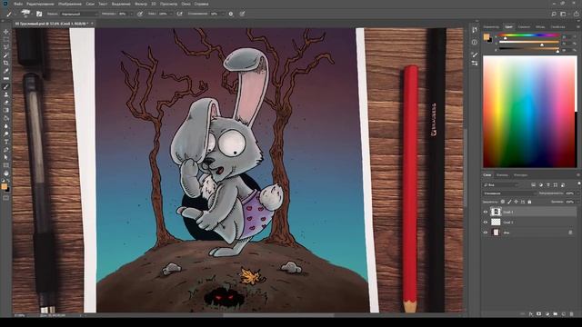
Task: Hide the Фон background layer eye icon
Action: tap(485, 233)
